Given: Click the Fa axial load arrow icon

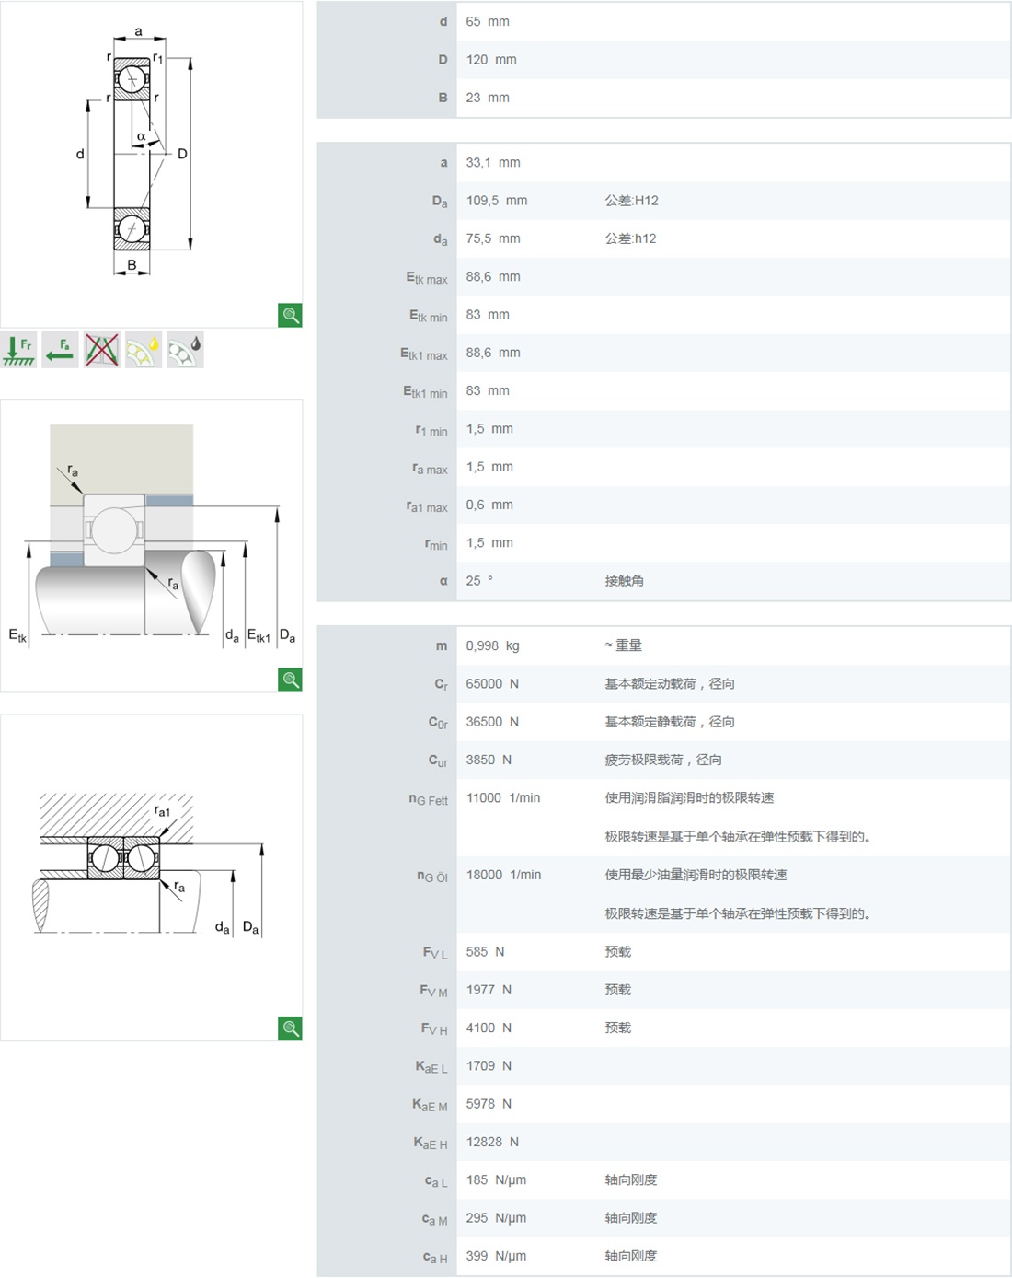Looking at the screenshot, I should pos(61,350).
